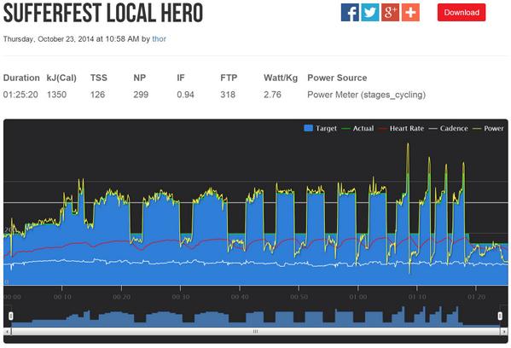Image resolution: width=511 pixels, height=348 pixels.
Task: Click the 01:20 time axis label
Action: pos(477,297)
